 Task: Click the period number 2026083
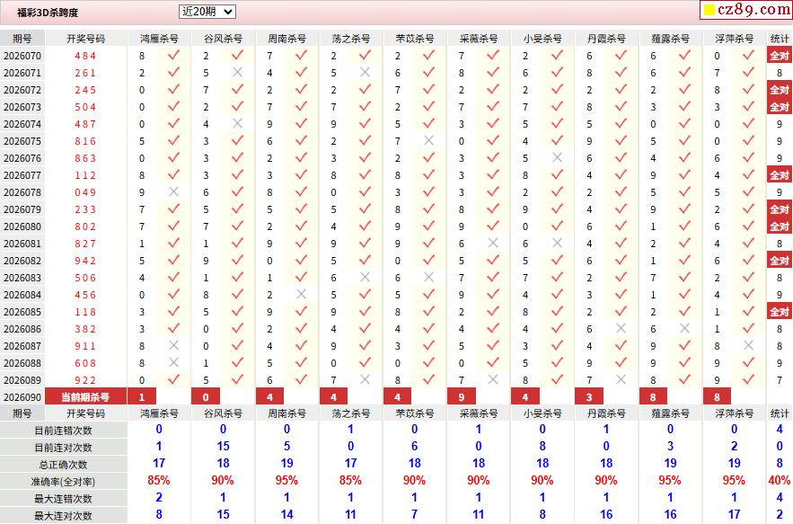(x=22, y=278)
